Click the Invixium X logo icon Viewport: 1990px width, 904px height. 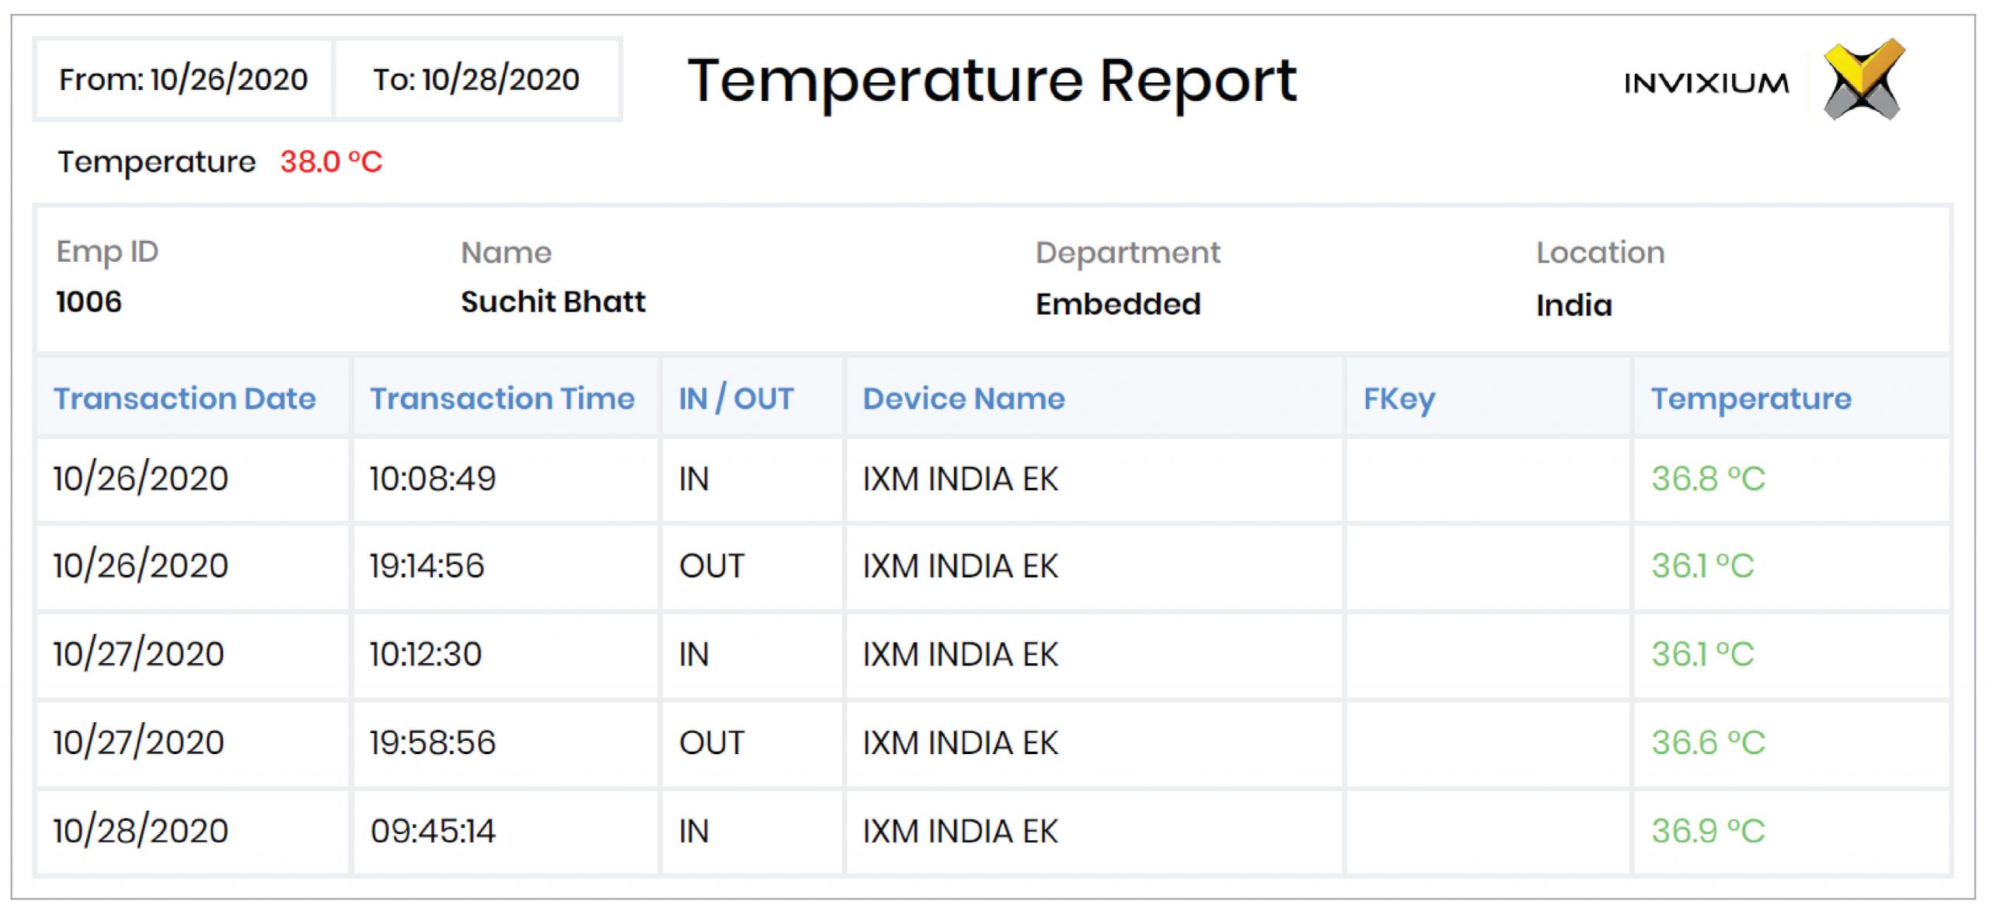[1864, 79]
